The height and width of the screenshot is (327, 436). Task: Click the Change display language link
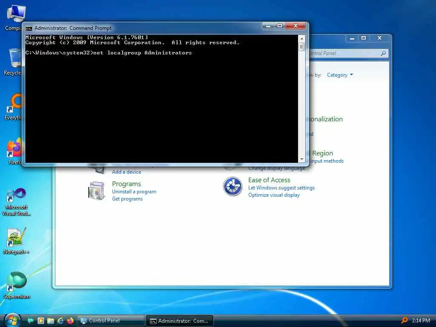tap(277, 168)
